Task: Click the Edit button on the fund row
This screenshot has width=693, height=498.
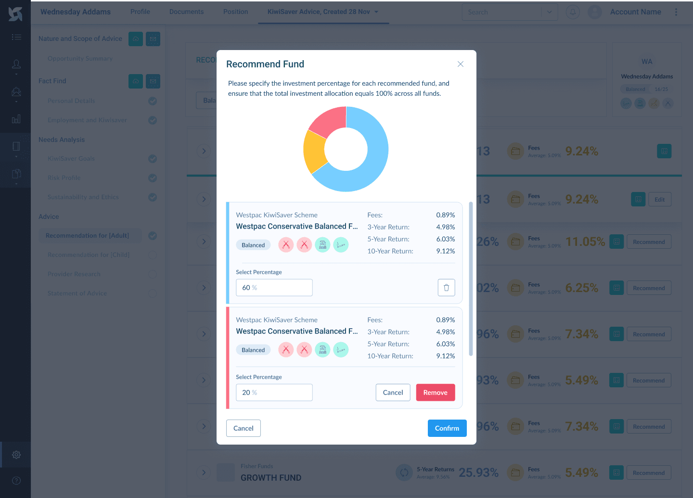Action: point(660,199)
